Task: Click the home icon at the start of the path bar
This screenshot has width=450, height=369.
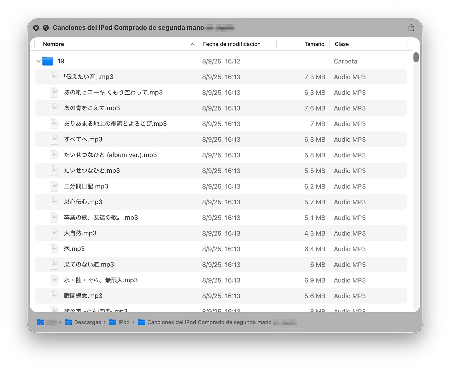Action: pyautogui.click(x=40, y=322)
